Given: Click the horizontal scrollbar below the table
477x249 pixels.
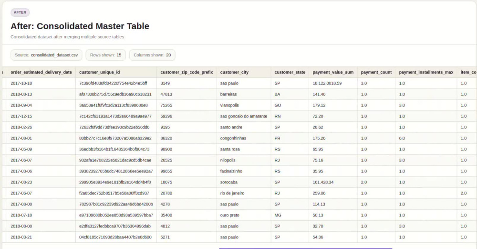Looking at the screenshot, I should (x=305, y=248).
